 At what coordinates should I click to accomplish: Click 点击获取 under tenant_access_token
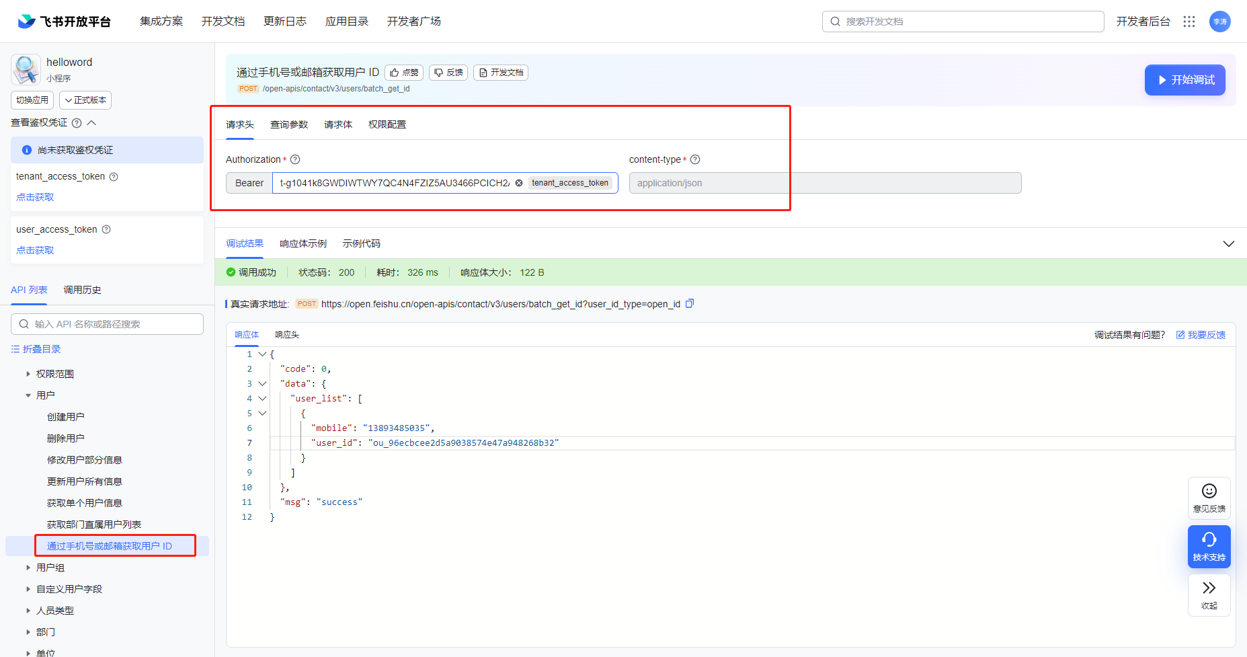(x=34, y=196)
